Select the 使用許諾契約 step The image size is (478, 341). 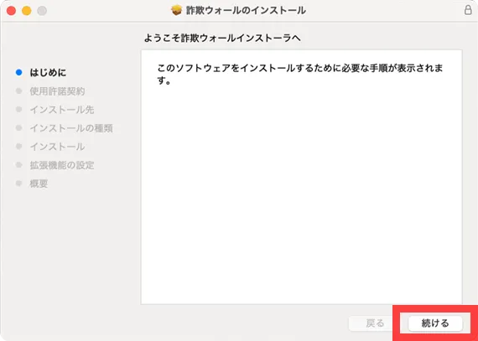tap(57, 91)
